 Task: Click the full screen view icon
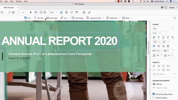(x=71, y=12)
